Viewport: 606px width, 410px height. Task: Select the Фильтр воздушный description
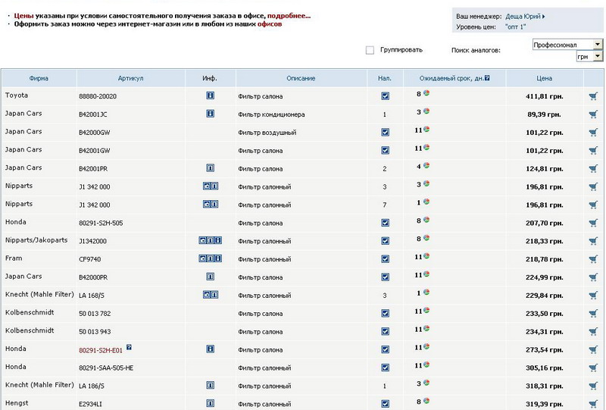[267, 133]
